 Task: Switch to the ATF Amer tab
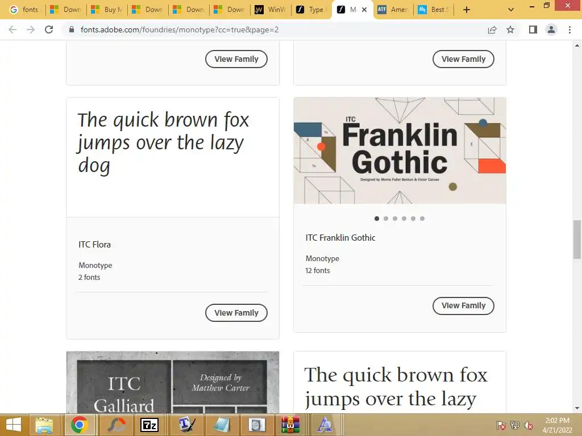pos(393,10)
